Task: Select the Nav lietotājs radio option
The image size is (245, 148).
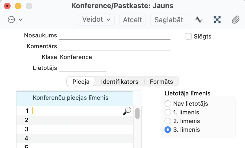Action: 168,104
